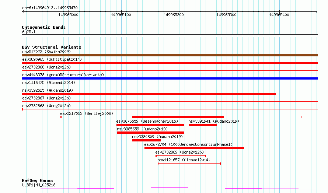Click the chr6:149964912..149965470 coordinate label
Image resolution: width=328 pixels, height=193 pixels.
(50, 8)
